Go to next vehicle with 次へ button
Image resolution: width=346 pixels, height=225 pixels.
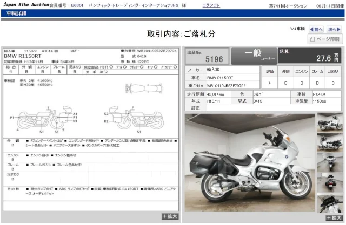(x=334, y=29)
